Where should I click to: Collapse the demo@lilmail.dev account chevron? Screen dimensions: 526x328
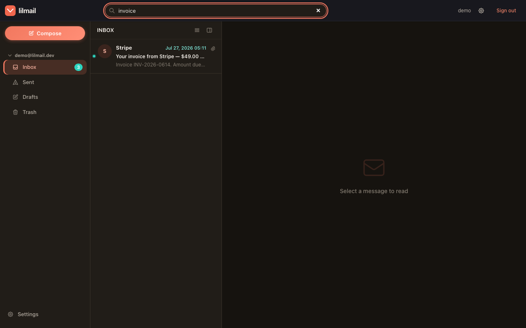point(10,55)
